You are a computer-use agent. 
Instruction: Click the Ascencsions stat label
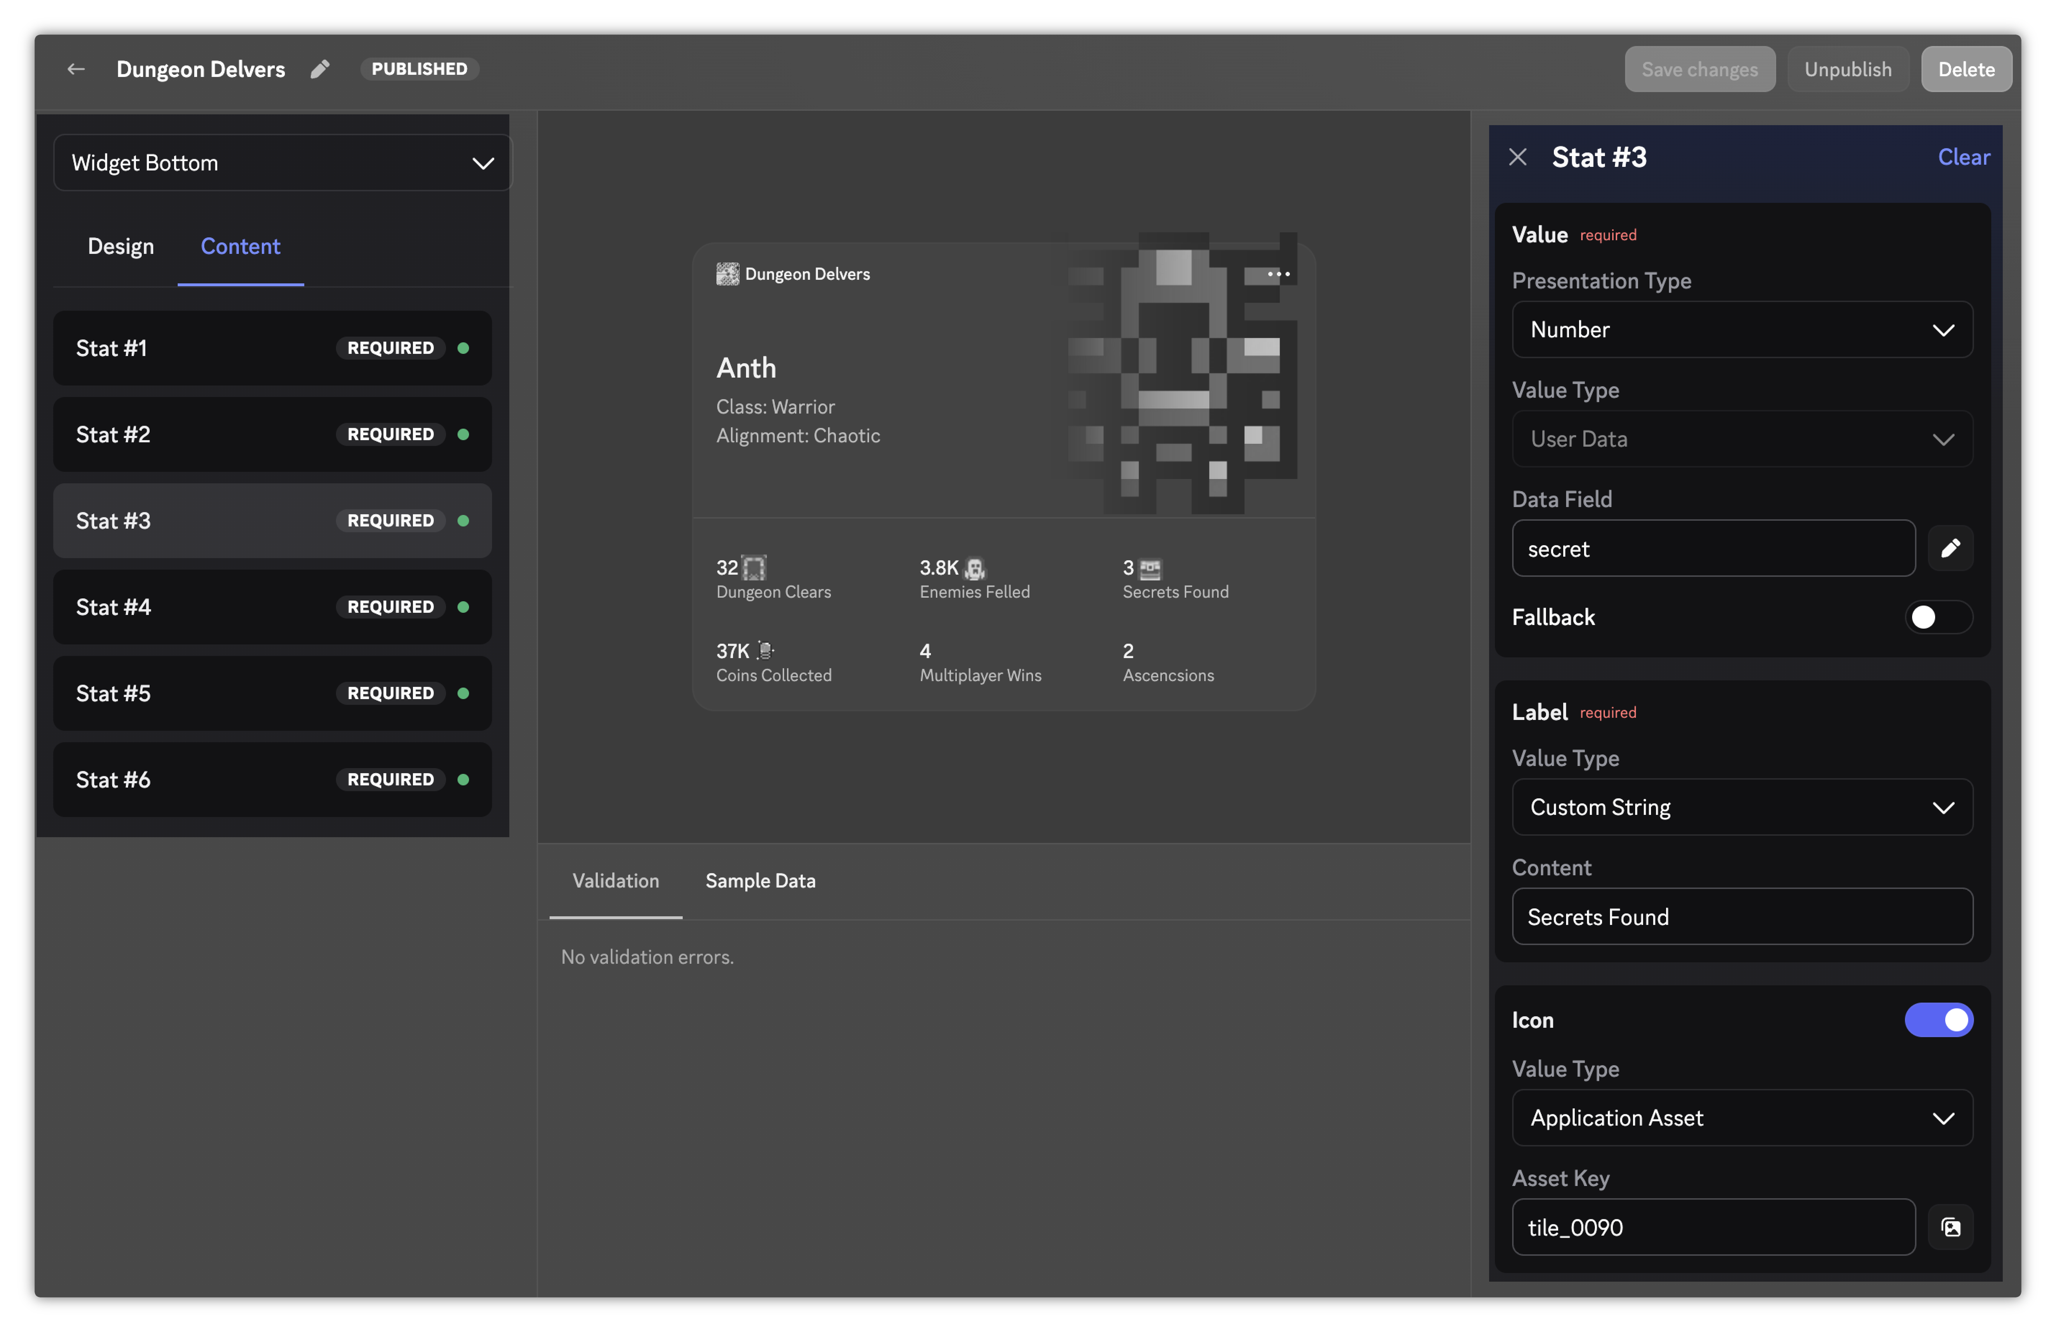(x=1168, y=675)
